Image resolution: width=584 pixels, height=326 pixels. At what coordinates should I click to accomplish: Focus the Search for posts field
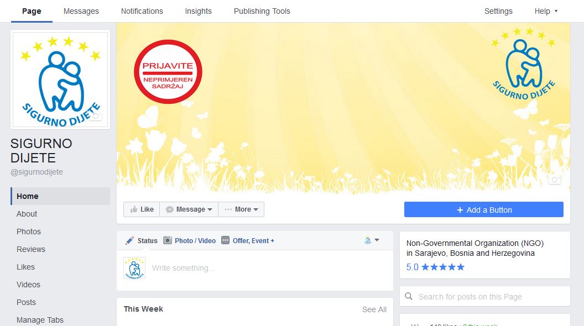[x=489, y=297]
